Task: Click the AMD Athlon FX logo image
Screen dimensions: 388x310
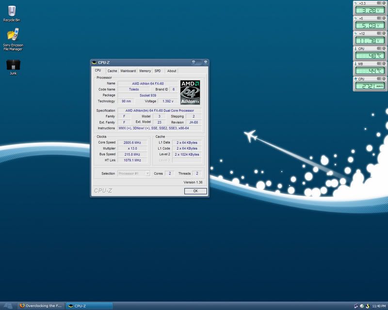Action: pyautogui.click(x=190, y=92)
